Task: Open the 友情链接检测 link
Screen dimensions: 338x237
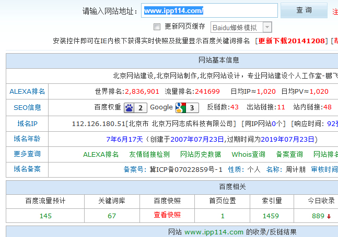Action: (x=149, y=154)
